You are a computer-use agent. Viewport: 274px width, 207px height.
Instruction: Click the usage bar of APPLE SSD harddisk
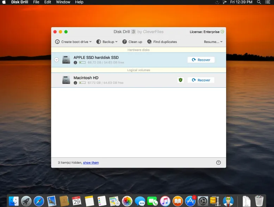82,63
